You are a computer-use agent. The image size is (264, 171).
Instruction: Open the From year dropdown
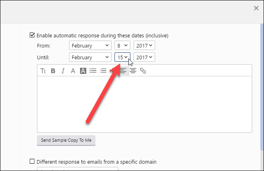(144, 45)
